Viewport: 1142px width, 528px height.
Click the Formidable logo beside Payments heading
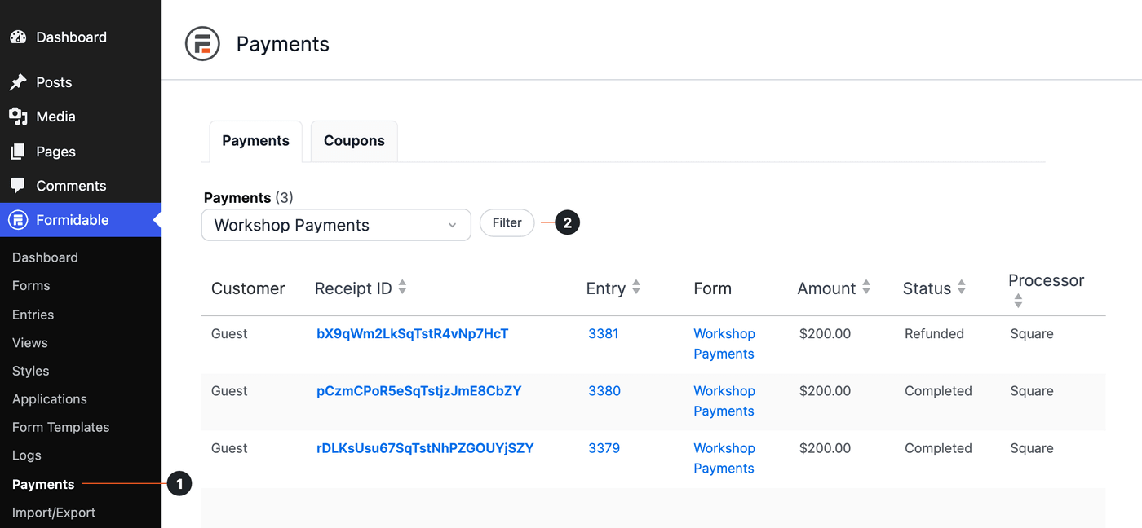point(202,44)
